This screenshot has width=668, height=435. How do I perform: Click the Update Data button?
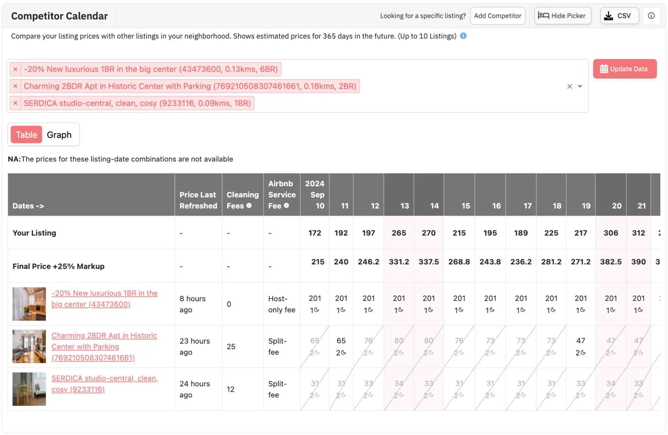625,69
